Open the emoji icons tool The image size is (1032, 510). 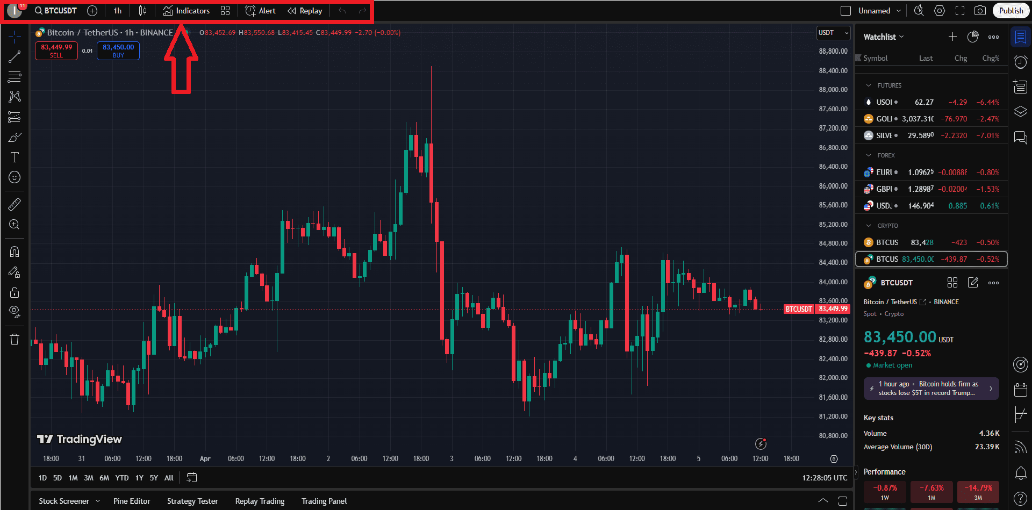(15, 177)
